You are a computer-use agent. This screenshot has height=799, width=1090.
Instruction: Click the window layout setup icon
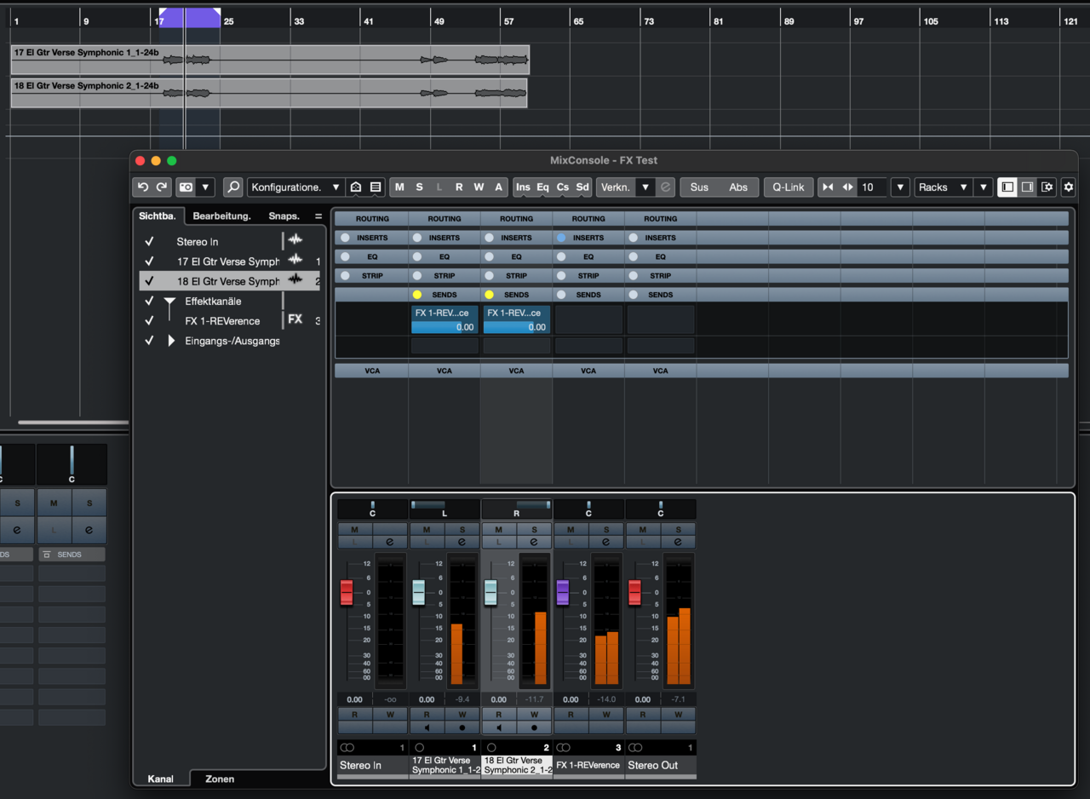(x=1047, y=187)
